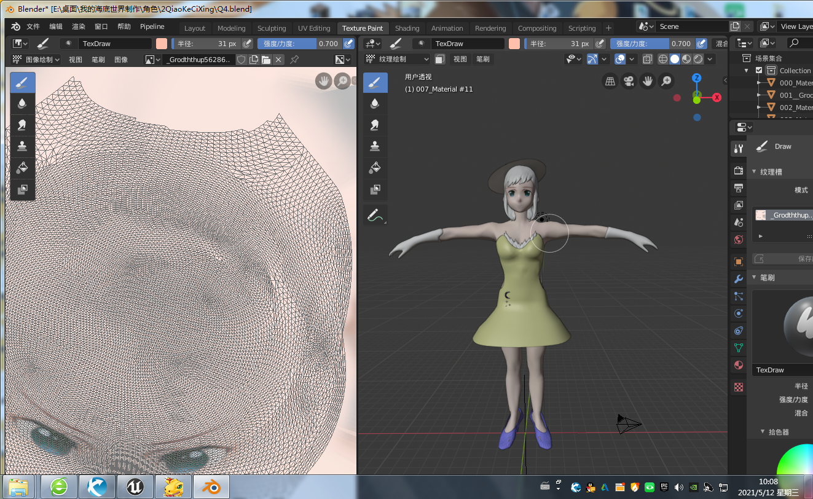Open Active Tool properties tab
Screen dimensions: 813x499
tap(739, 149)
